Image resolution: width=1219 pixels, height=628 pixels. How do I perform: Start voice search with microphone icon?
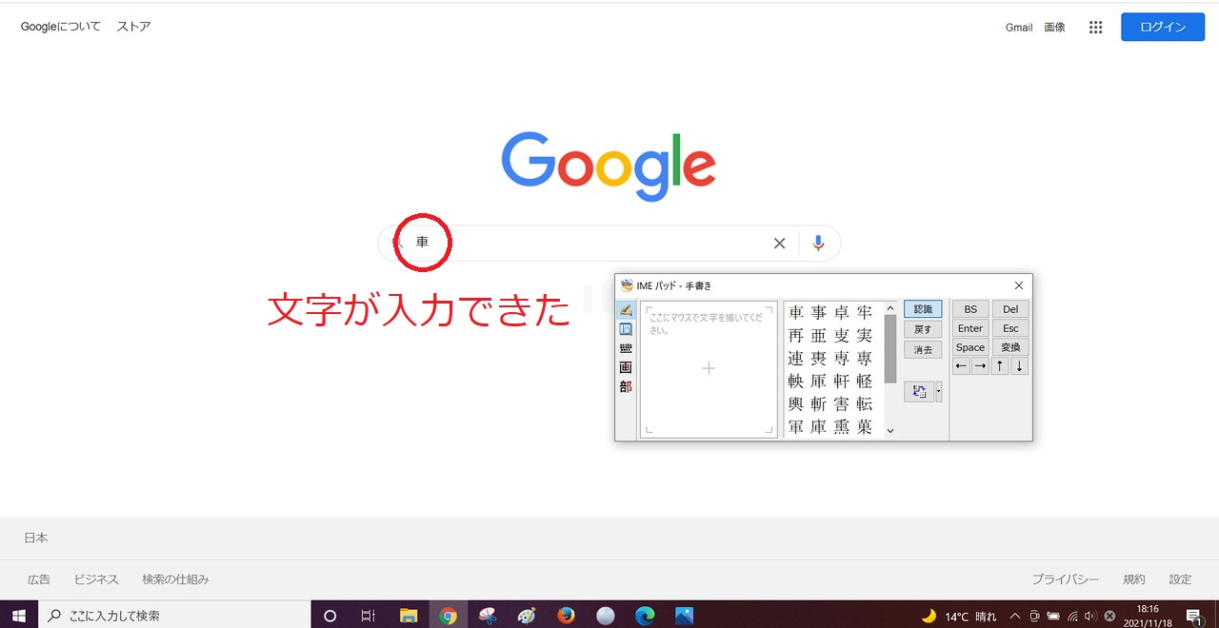click(818, 244)
